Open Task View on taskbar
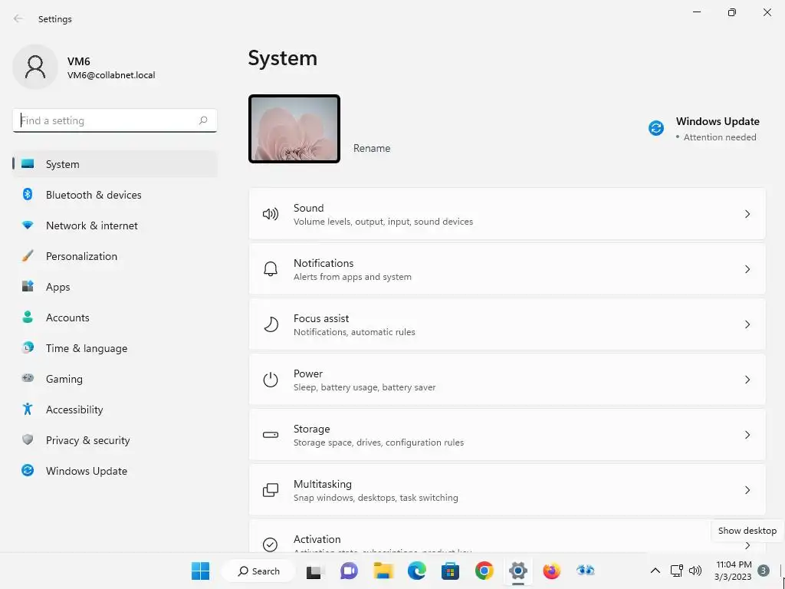 click(x=315, y=571)
